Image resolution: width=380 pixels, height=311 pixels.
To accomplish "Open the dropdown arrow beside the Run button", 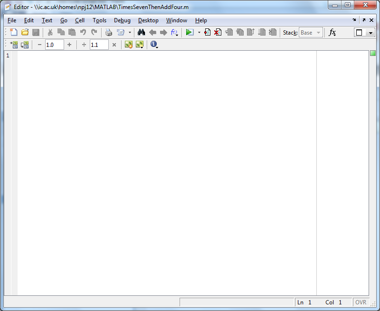I will click(x=199, y=32).
